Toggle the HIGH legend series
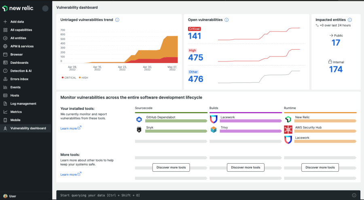 [x=83, y=77]
